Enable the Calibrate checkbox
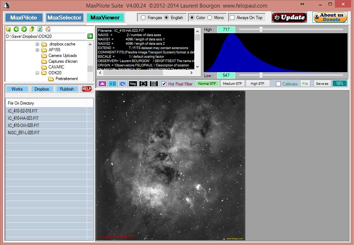Image resolution: width=354 pixels, height=245 pixels. [279, 84]
